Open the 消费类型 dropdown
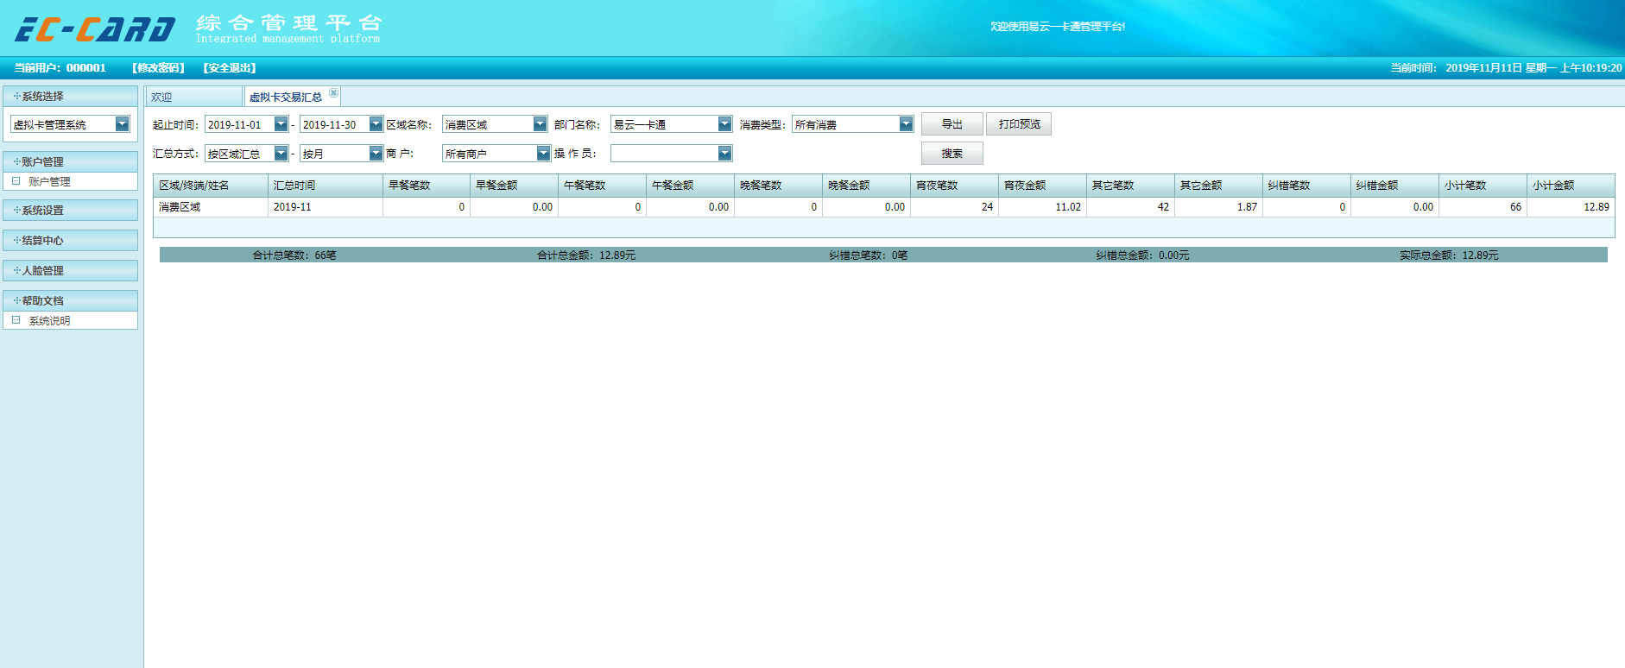The width and height of the screenshot is (1625, 668). pyautogui.click(x=906, y=124)
